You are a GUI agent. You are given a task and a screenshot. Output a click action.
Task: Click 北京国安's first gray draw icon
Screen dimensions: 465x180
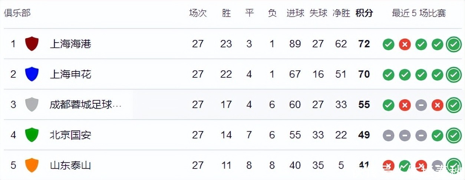(x=388, y=136)
